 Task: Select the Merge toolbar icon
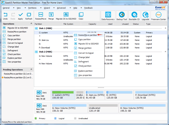[51, 16]
